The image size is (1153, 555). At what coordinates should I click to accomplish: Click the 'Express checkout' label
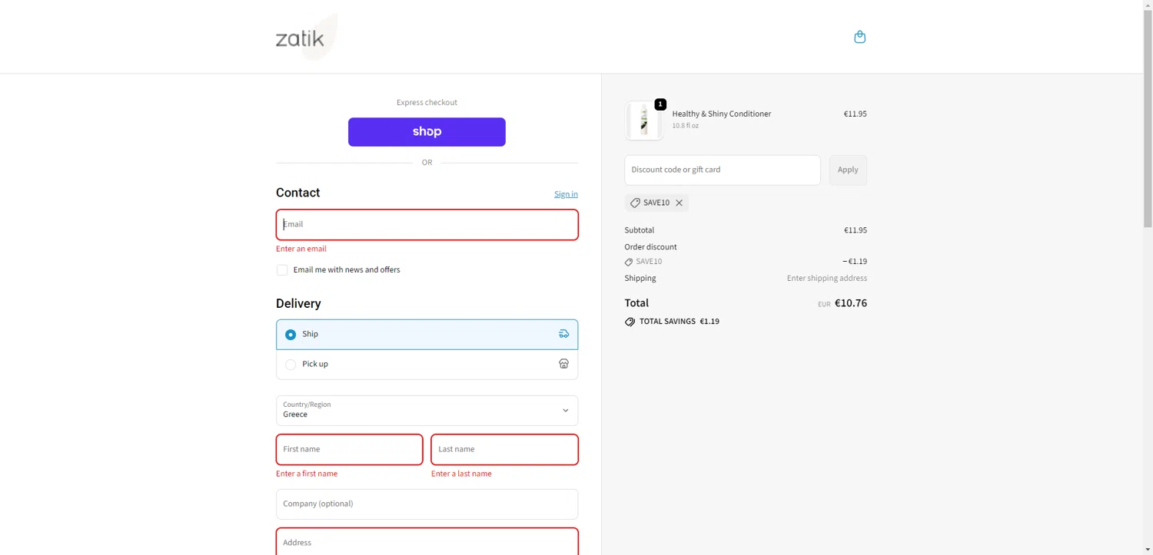coord(427,102)
